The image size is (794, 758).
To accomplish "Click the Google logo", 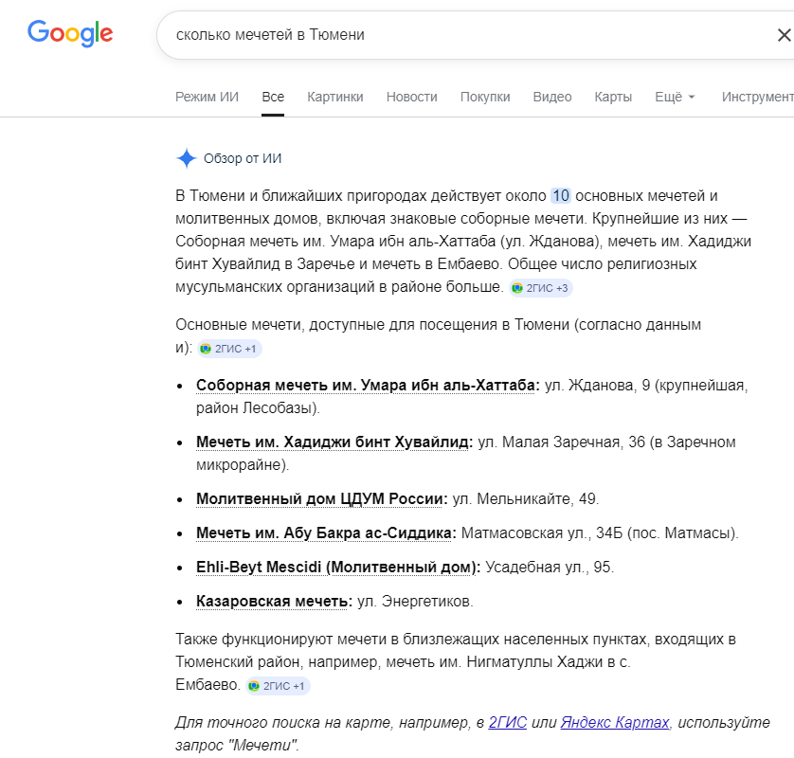I will (x=70, y=33).
